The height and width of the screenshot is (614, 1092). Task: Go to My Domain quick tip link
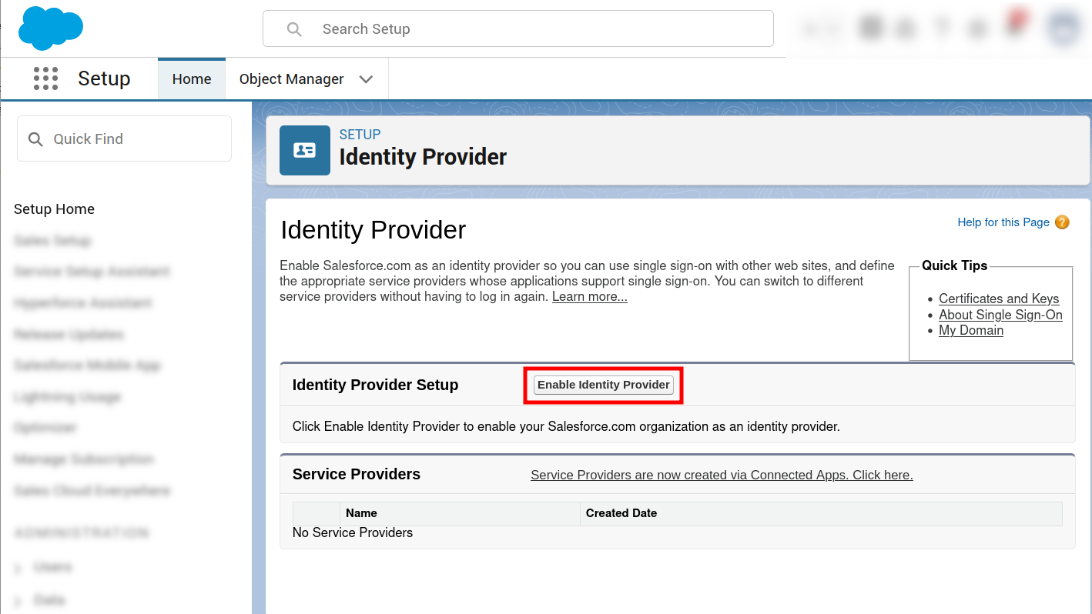tap(970, 330)
